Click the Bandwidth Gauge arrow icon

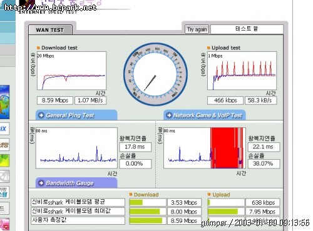[41, 183]
